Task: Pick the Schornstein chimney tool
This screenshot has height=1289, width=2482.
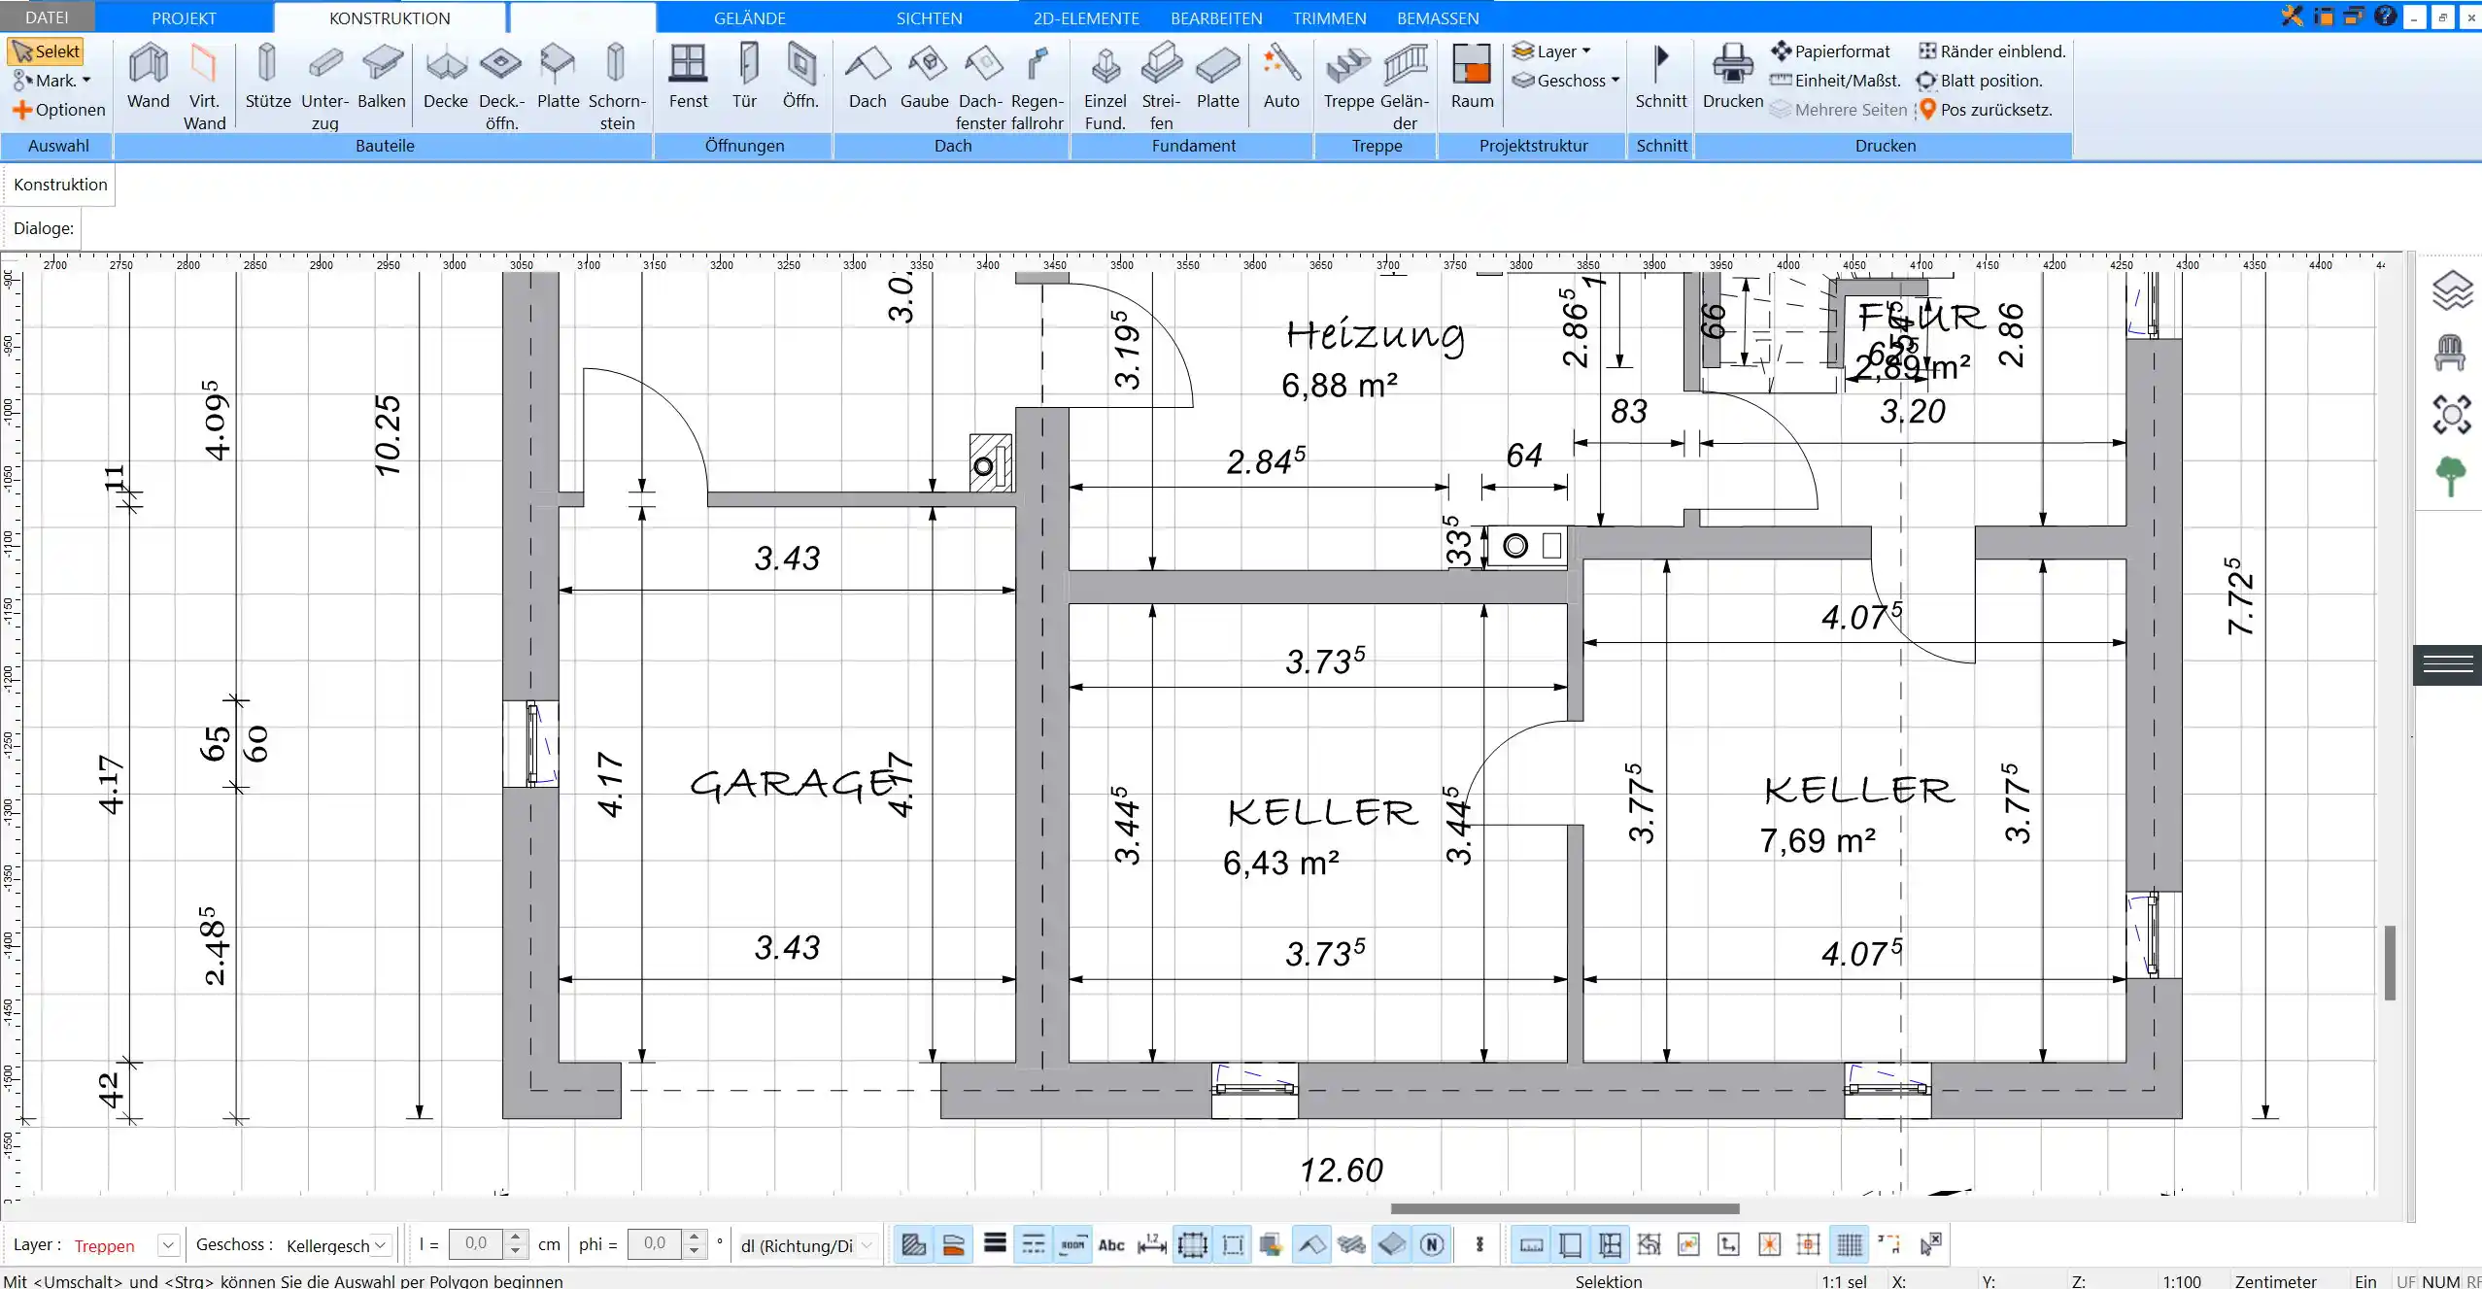Action: (x=616, y=86)
